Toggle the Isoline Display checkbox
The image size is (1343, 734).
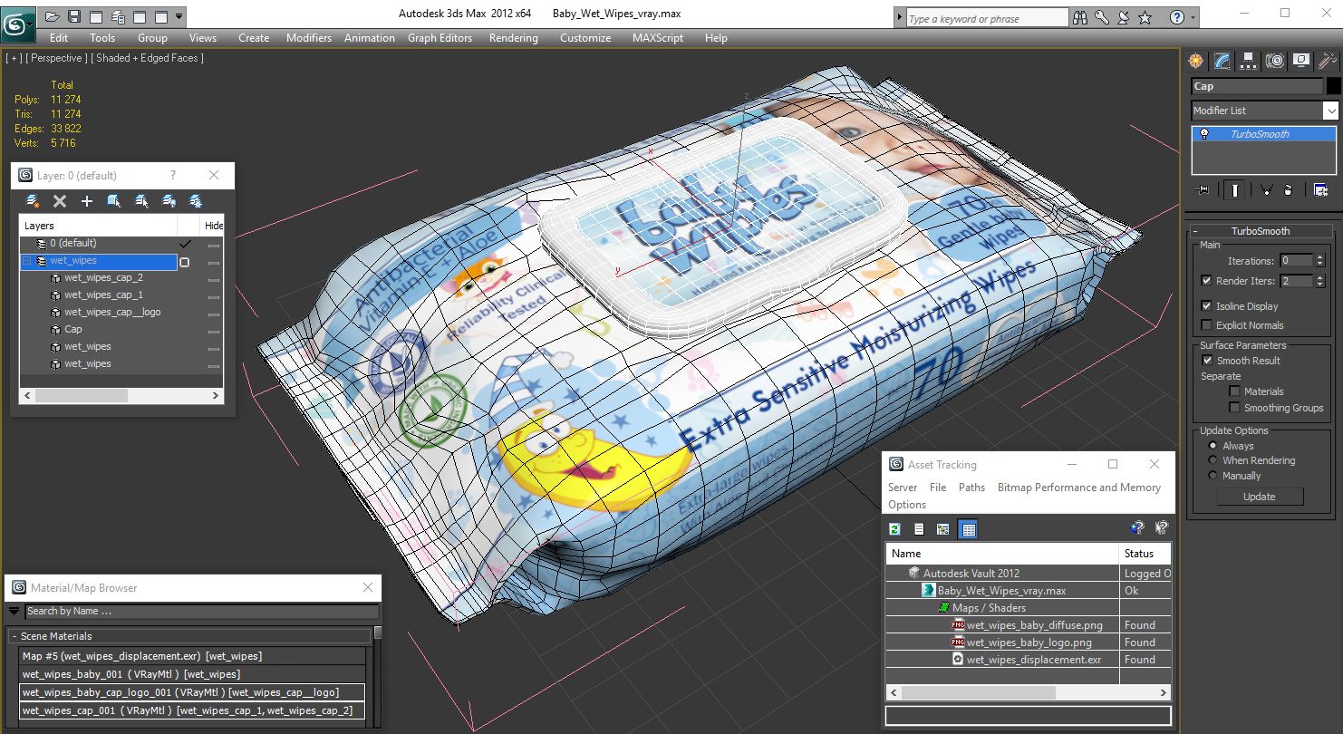click(1206, 306)
